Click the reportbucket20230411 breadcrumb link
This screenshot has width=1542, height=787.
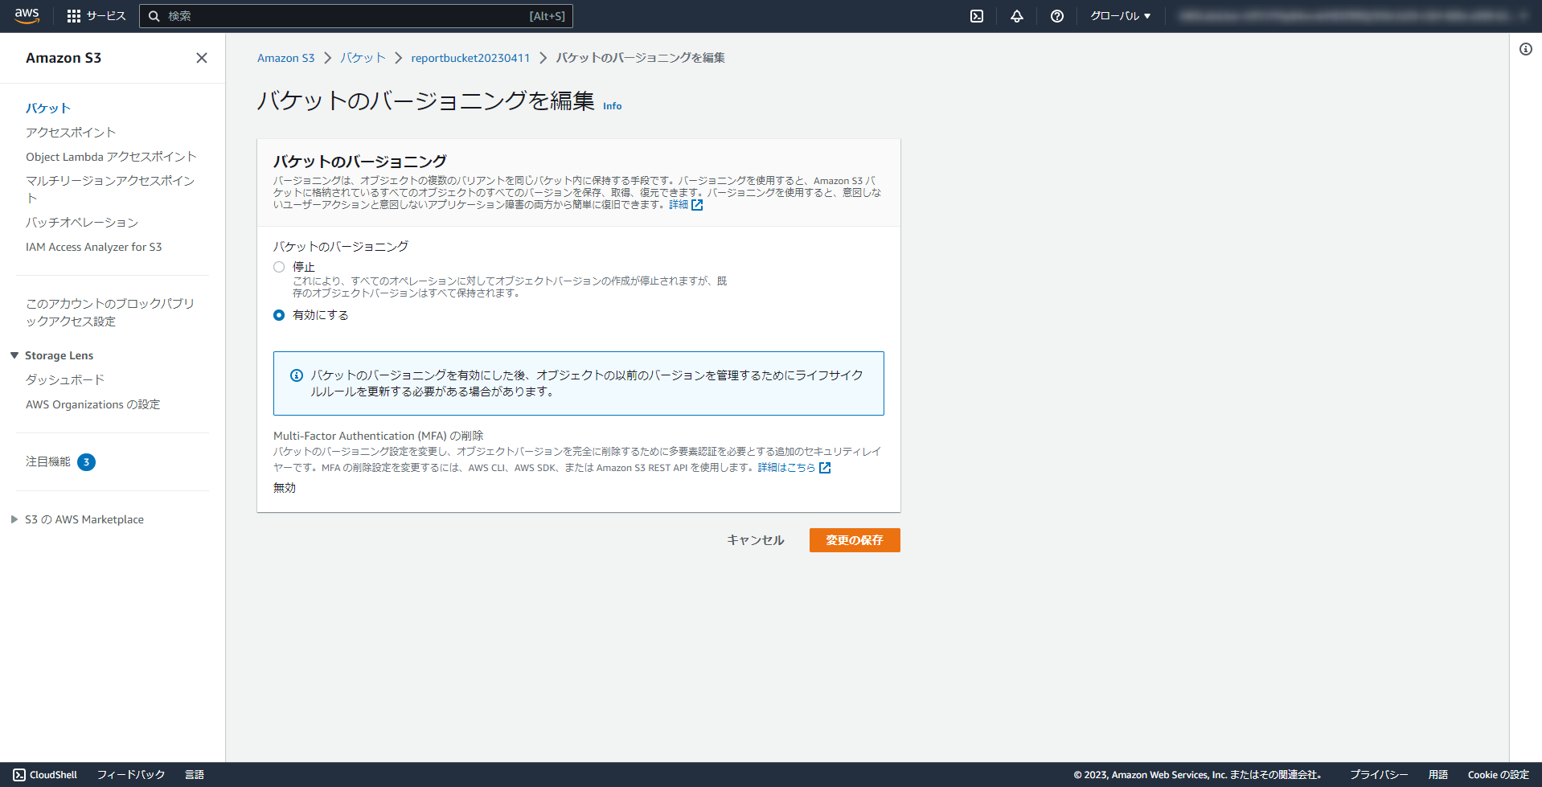point(470,57)
